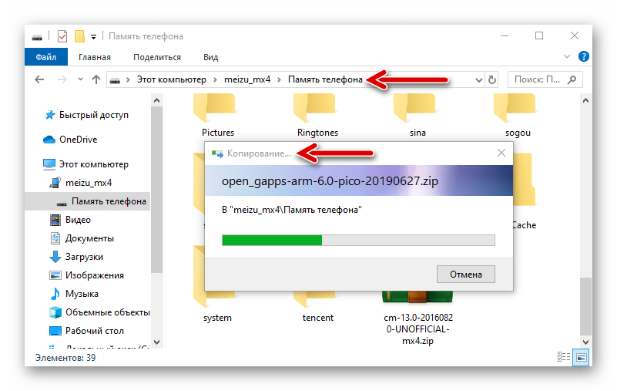This screenshot has width=617, height=391.
Task: Select the Ringtones folder
Action: [317, 115]
